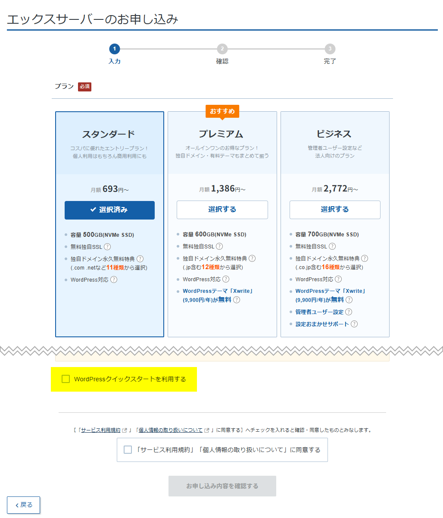Click the プレミアム plan title

(x=221, y=134)
